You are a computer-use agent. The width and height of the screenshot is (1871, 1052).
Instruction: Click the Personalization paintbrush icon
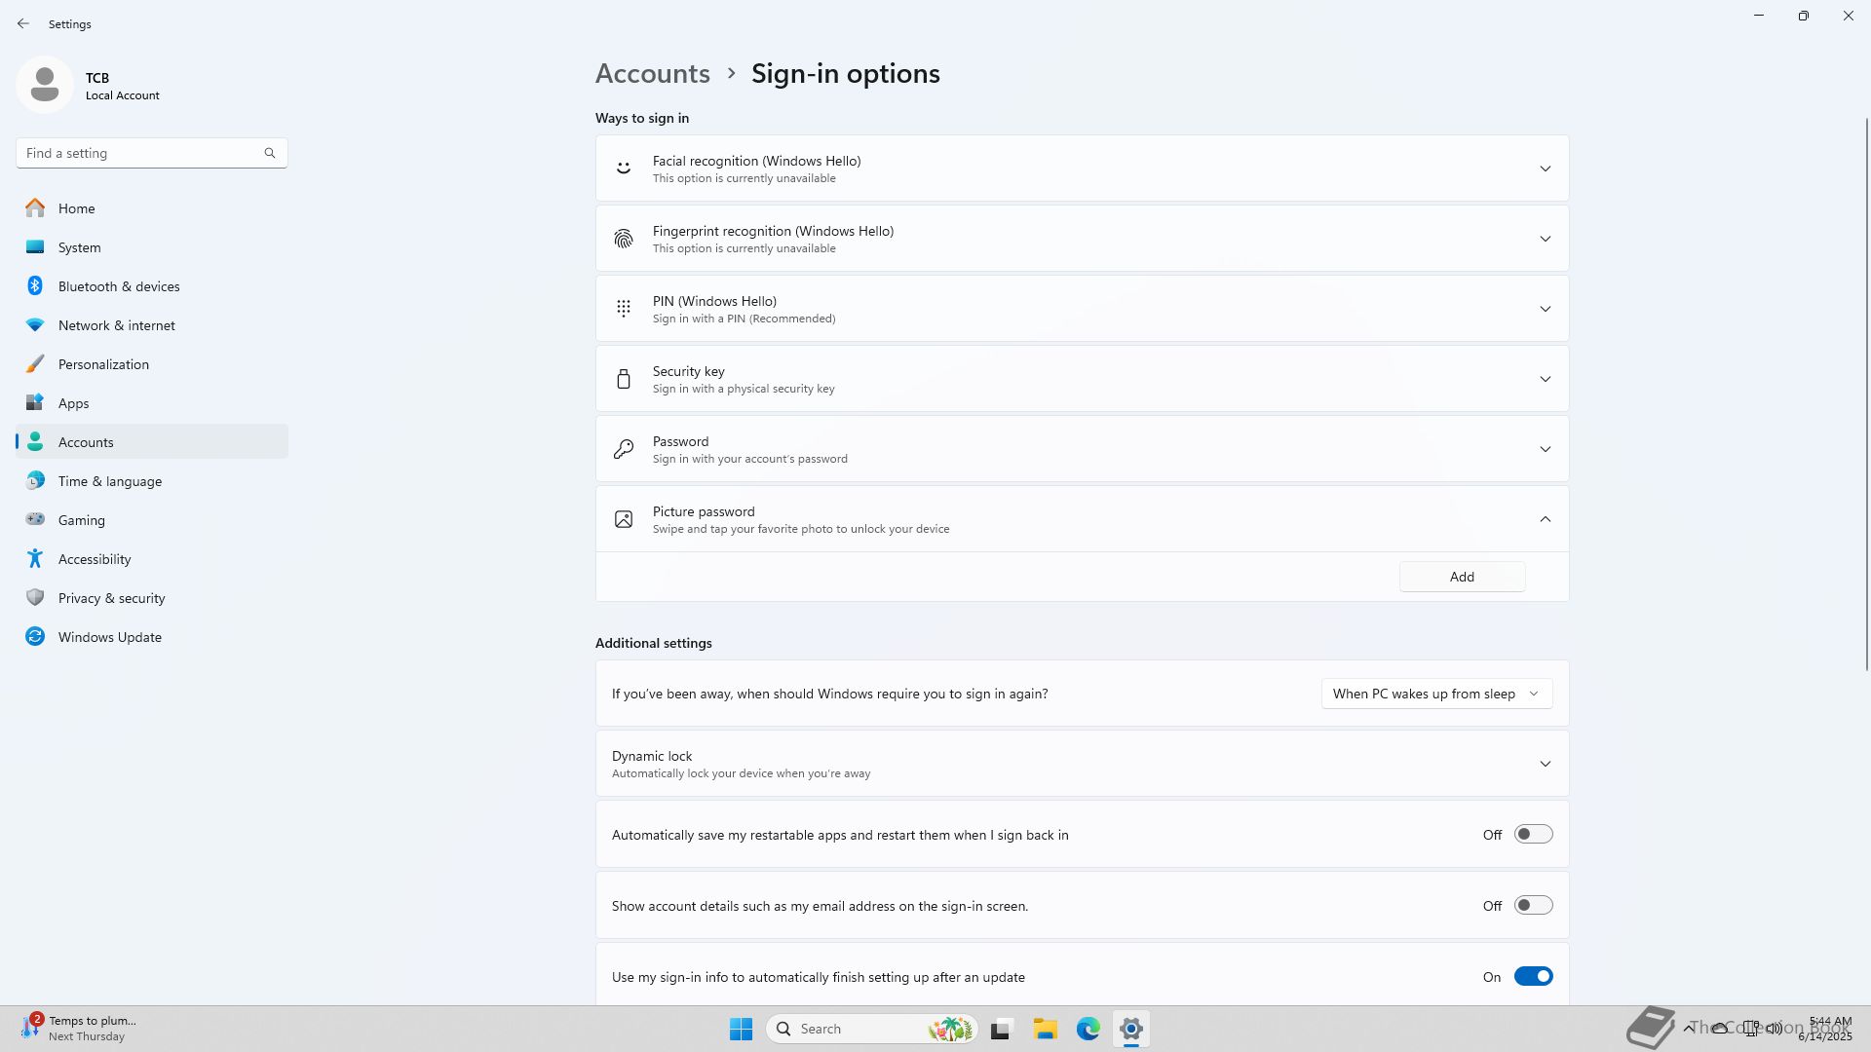pyautogui.click(x=35, y=364)
